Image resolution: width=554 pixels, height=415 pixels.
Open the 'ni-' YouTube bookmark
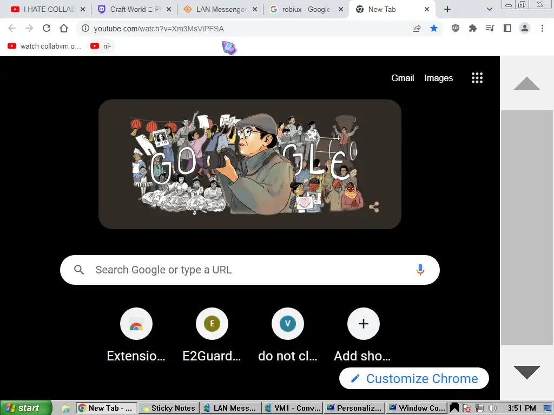(101, 46)
